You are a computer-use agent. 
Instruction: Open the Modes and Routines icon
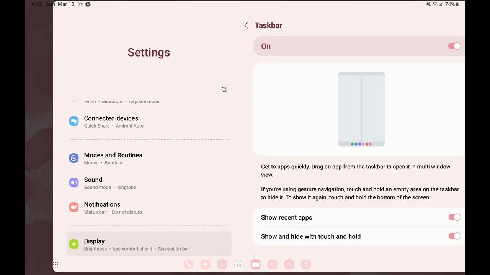pos(73,158)
